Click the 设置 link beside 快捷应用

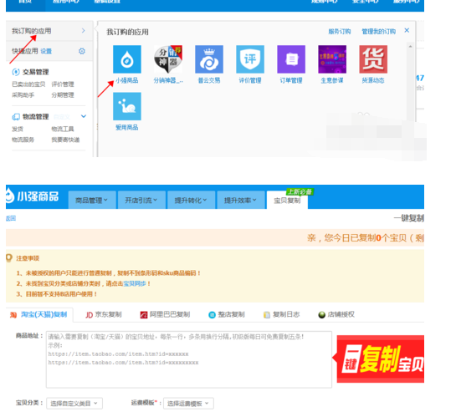pyautogui.click(x=46, y=52)
